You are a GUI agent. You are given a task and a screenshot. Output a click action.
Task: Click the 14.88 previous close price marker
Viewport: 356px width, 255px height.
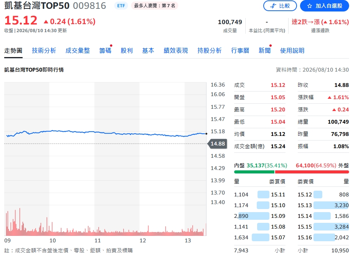tap(218, 144)
